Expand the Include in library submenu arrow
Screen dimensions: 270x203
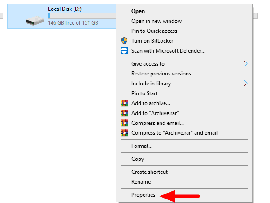(246, 84)
